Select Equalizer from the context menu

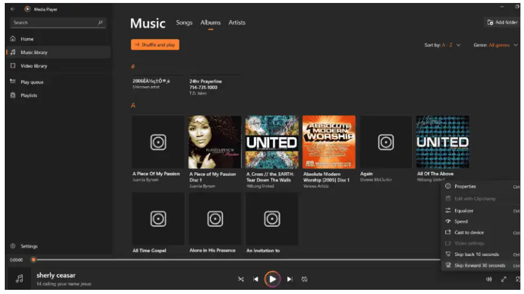point(481,211)
